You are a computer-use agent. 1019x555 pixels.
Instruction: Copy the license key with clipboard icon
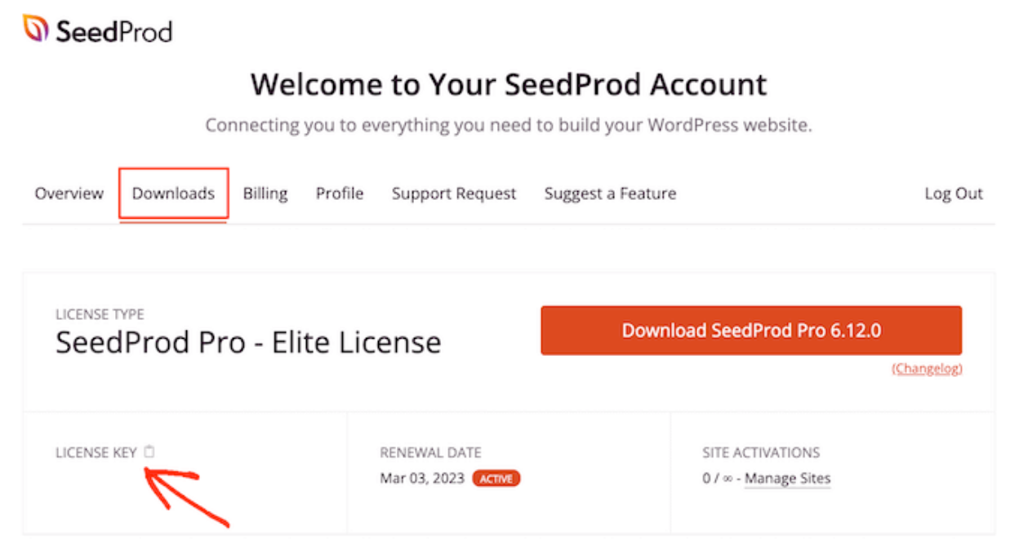click(x=149, y=451)
